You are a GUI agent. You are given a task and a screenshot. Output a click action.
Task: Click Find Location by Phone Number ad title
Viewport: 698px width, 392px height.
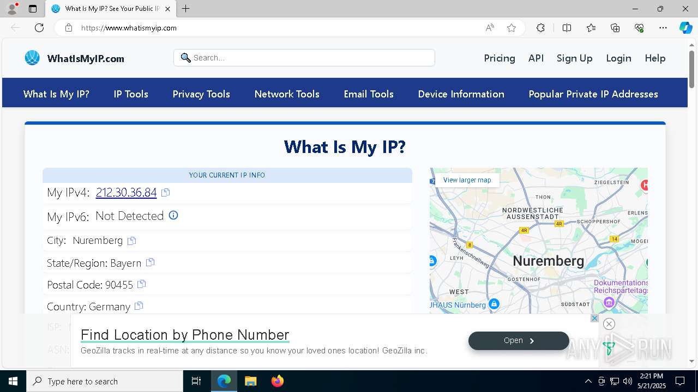pyautogui.click(x=185, y=334)
